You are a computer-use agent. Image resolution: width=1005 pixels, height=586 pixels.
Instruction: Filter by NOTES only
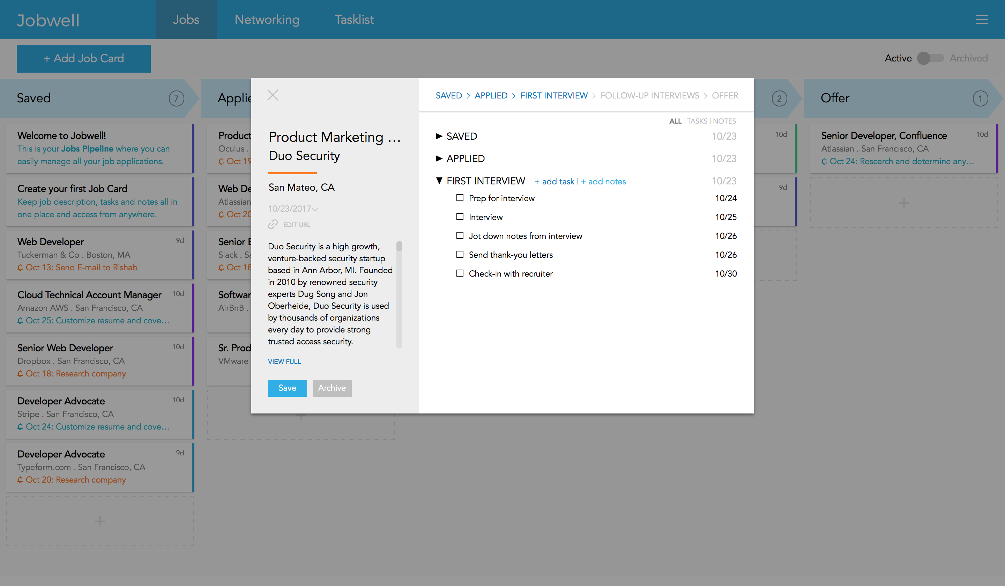point(724,121)
